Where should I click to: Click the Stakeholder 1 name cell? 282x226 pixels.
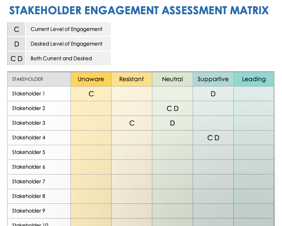[x=39, y=94]
